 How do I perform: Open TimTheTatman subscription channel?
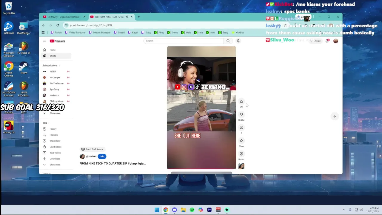57,83
